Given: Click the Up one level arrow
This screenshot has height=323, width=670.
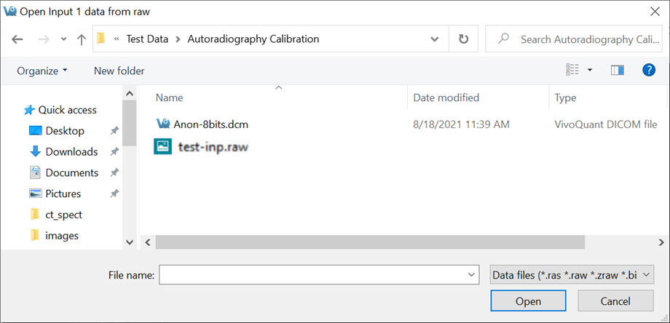Looking at the screenshot, I should 82,39.
